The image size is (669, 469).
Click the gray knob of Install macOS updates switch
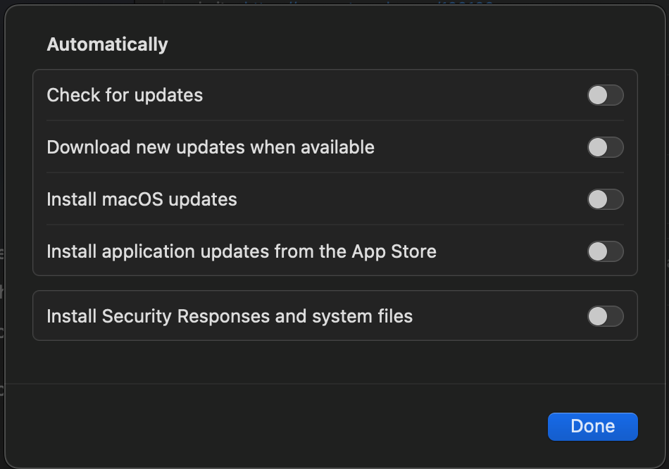point(598,199)
